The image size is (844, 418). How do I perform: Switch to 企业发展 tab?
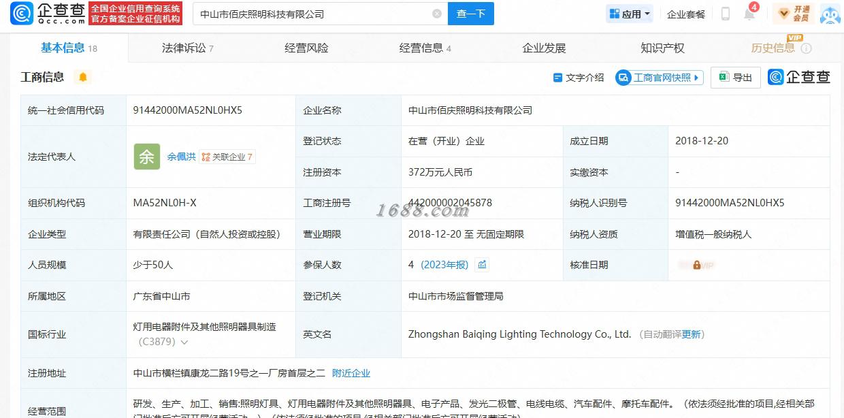544,48
